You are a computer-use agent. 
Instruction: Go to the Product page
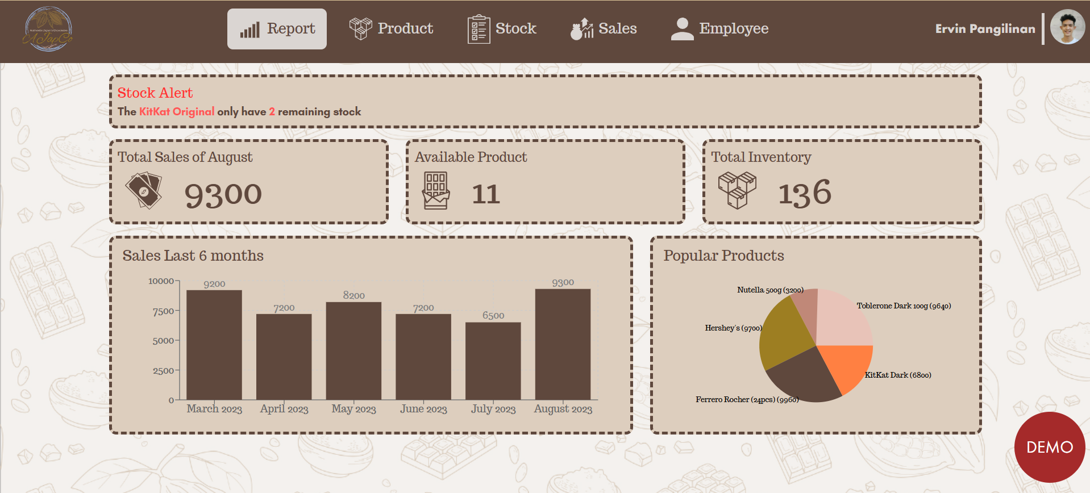click(392, 29)
